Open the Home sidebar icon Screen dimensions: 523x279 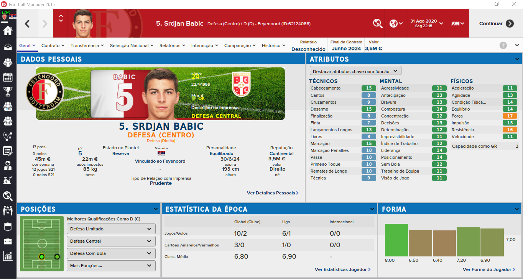pyautogui.click(x=8, y=31)
